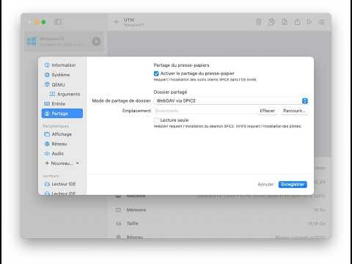Click the clone VM icon in UTM toolbar

(272, 22)
